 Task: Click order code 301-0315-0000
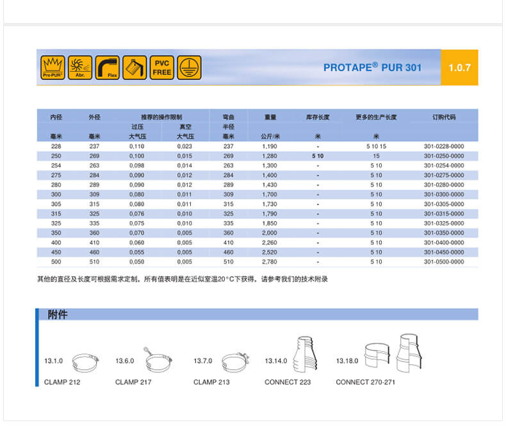tap(444, 213)
